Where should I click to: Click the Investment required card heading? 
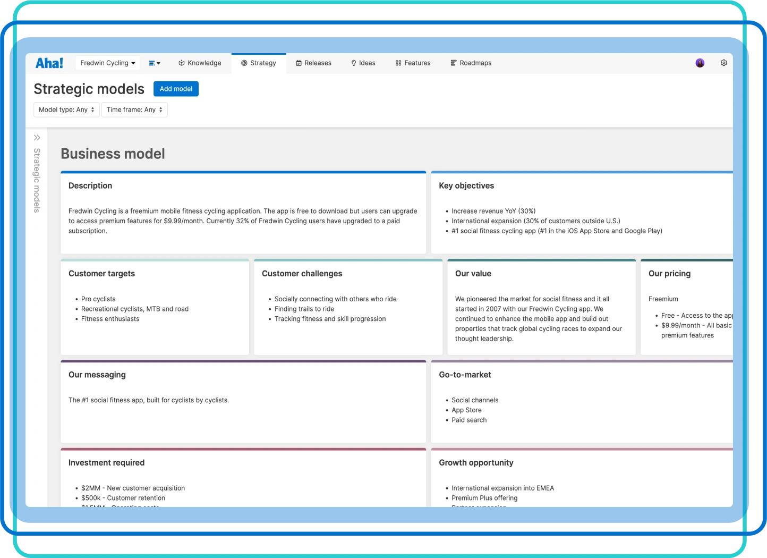tap(106, 463)
